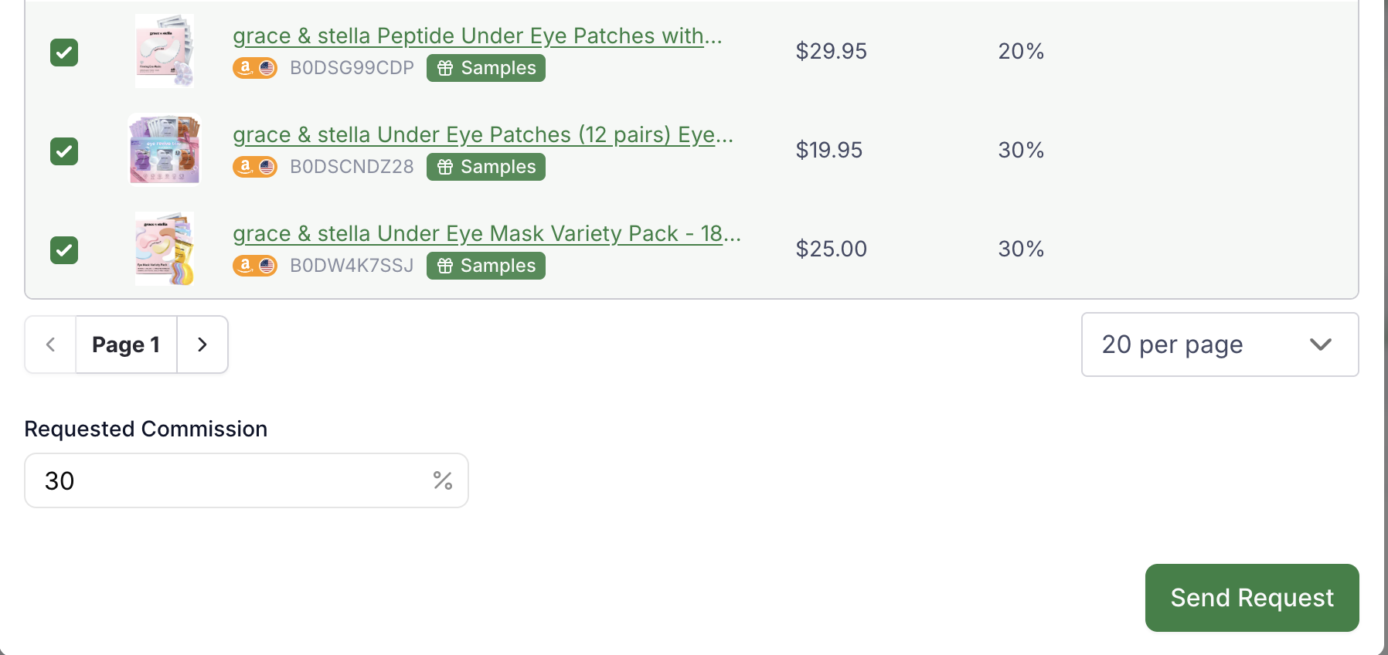Image resolution: width=1388 pixels, height=655 pixels.
Task: Open the 20 per page dropdown
Action: 1220,344
